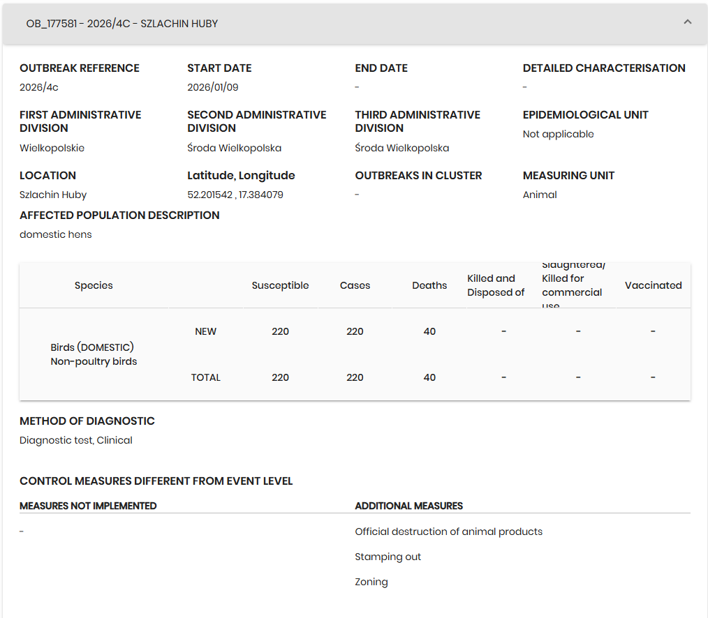The height and width of the screenshot is (618, 708).
Task: Select the NEW row label
Action: tap(205, 331)
